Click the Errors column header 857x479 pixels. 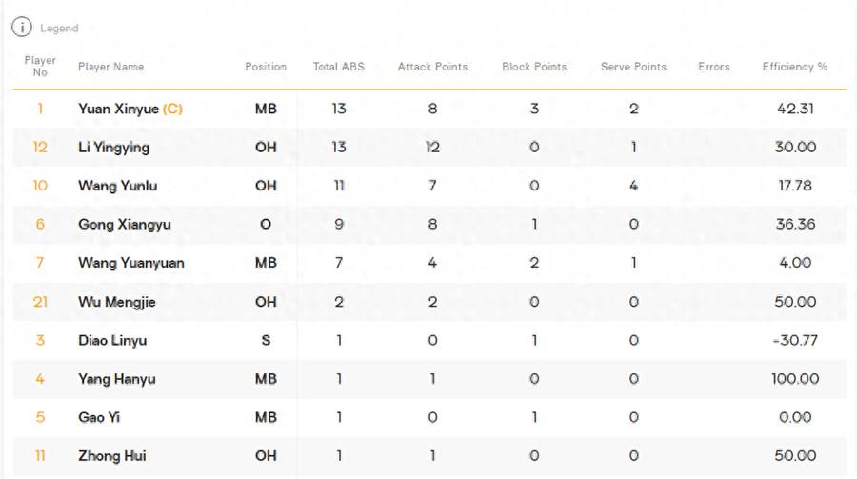point(714,67)
